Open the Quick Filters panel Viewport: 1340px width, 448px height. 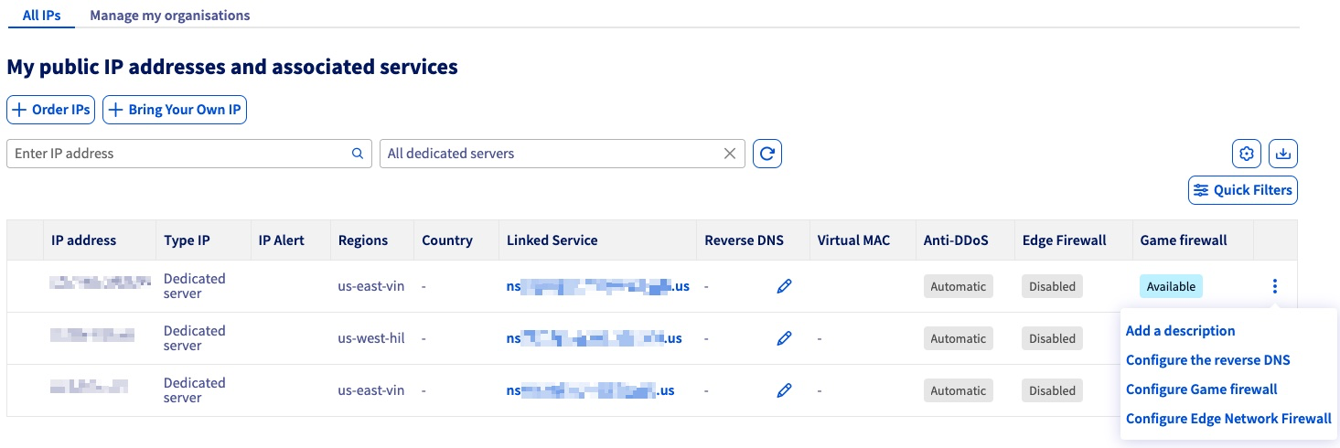click(x=1243, y=190)
